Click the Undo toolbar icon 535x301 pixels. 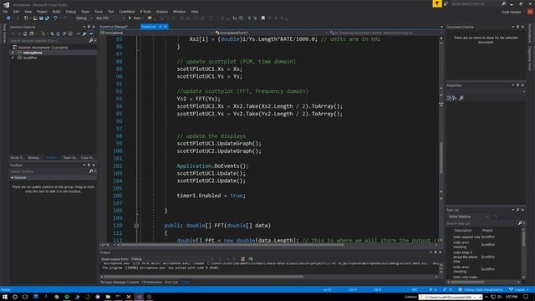(56, 18)
